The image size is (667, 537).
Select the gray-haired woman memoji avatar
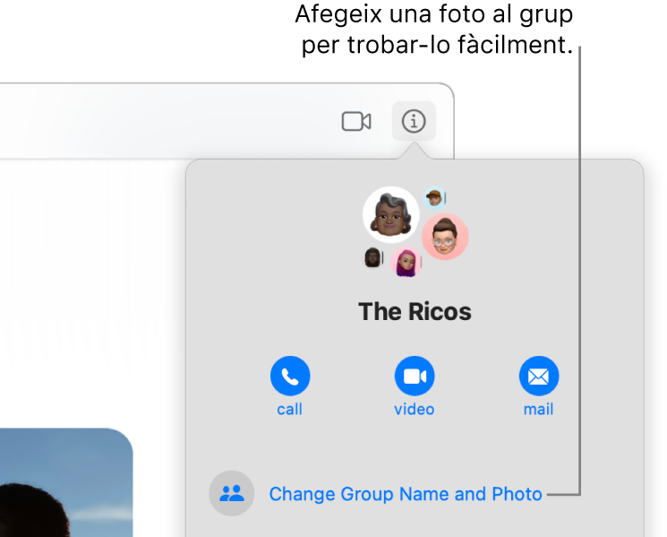point(391,215)
